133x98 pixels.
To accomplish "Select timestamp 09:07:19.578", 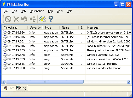I will click(x=16, y=55).
